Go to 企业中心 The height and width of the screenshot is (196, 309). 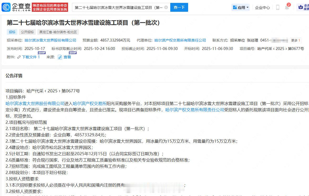pos(262,7)
